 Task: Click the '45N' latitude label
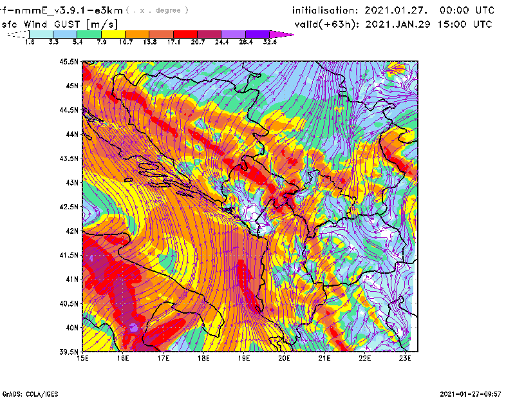[x=72, y=86]
